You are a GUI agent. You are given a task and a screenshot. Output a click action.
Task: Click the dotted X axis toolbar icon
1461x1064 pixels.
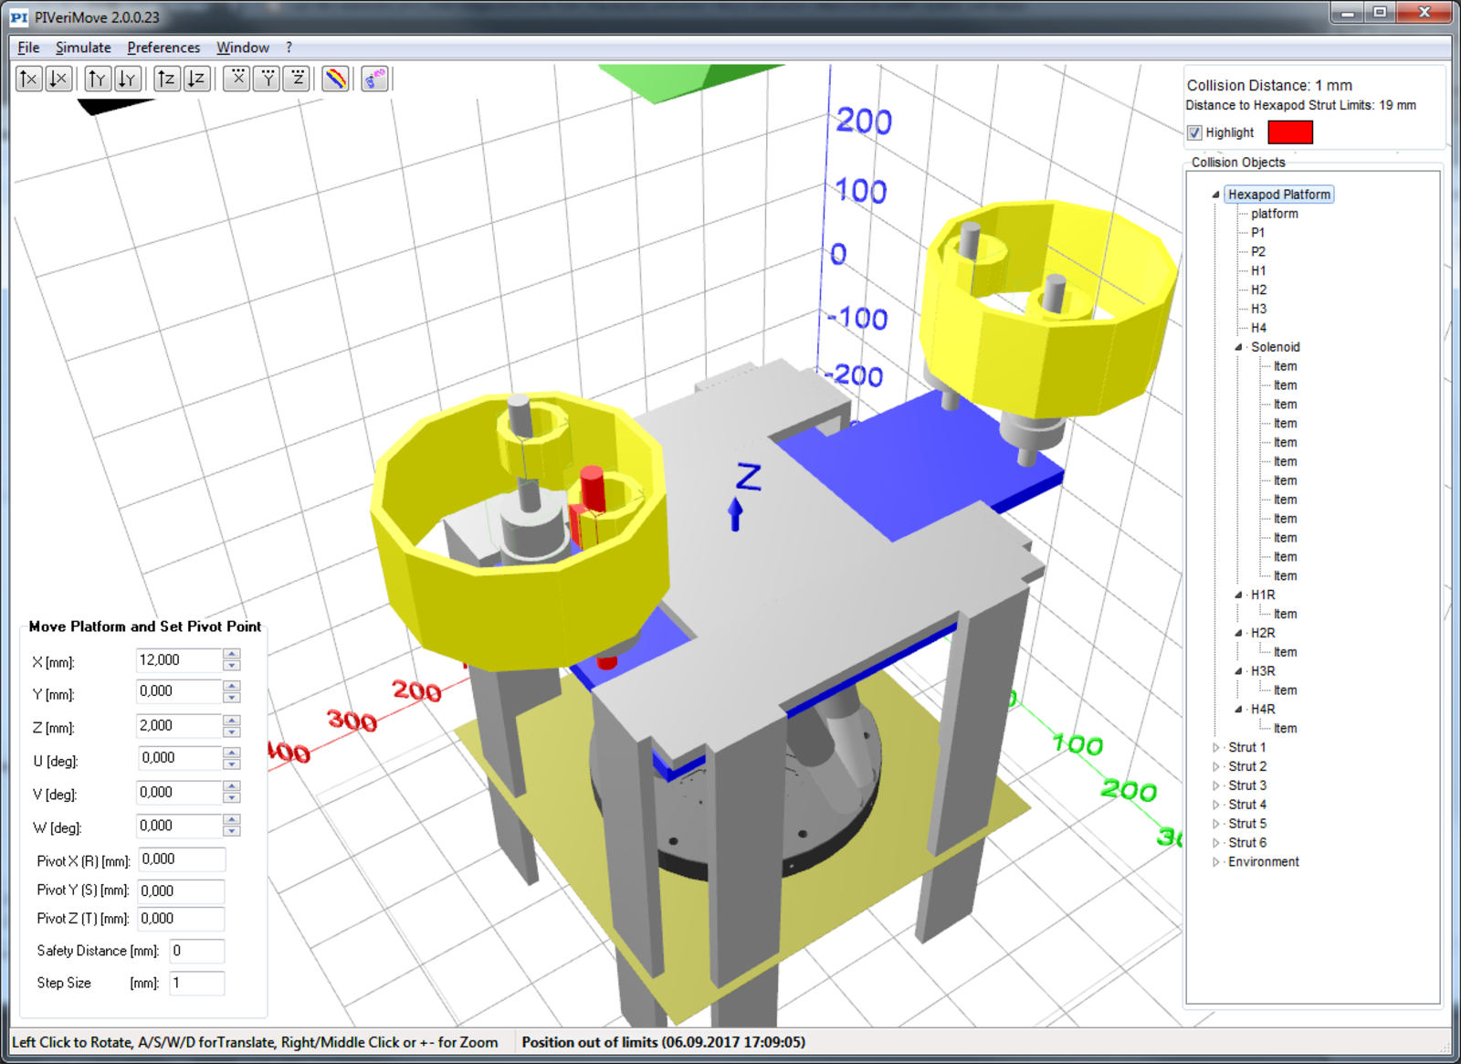[x=237, y=79]
